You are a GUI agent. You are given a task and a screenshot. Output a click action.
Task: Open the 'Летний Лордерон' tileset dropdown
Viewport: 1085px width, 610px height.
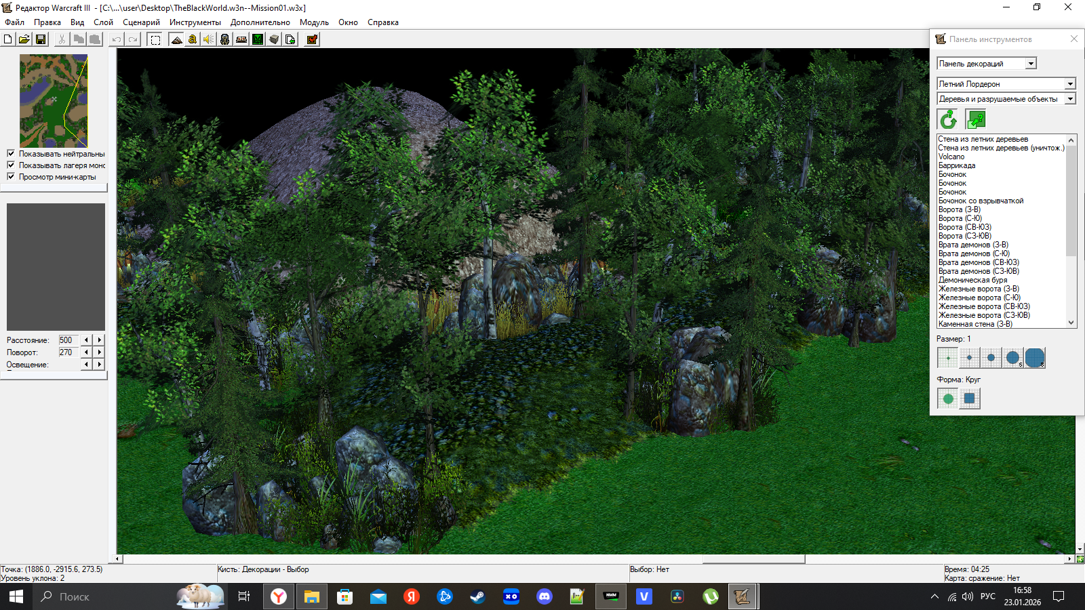click(x=1006, y=84)
